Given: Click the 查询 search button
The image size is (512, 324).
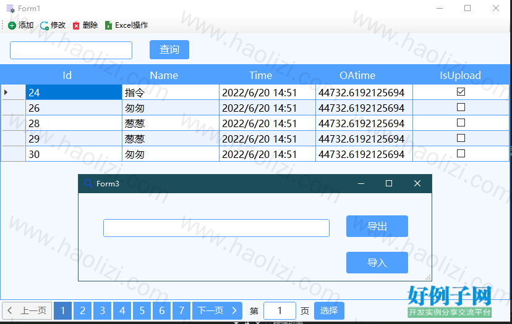Looking at the screenshot, I should tap(169, 49).
